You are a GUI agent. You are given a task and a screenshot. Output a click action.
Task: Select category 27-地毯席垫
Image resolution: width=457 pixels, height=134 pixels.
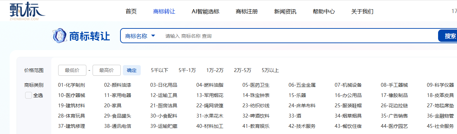pyautogui.click(x=440, y=106)
